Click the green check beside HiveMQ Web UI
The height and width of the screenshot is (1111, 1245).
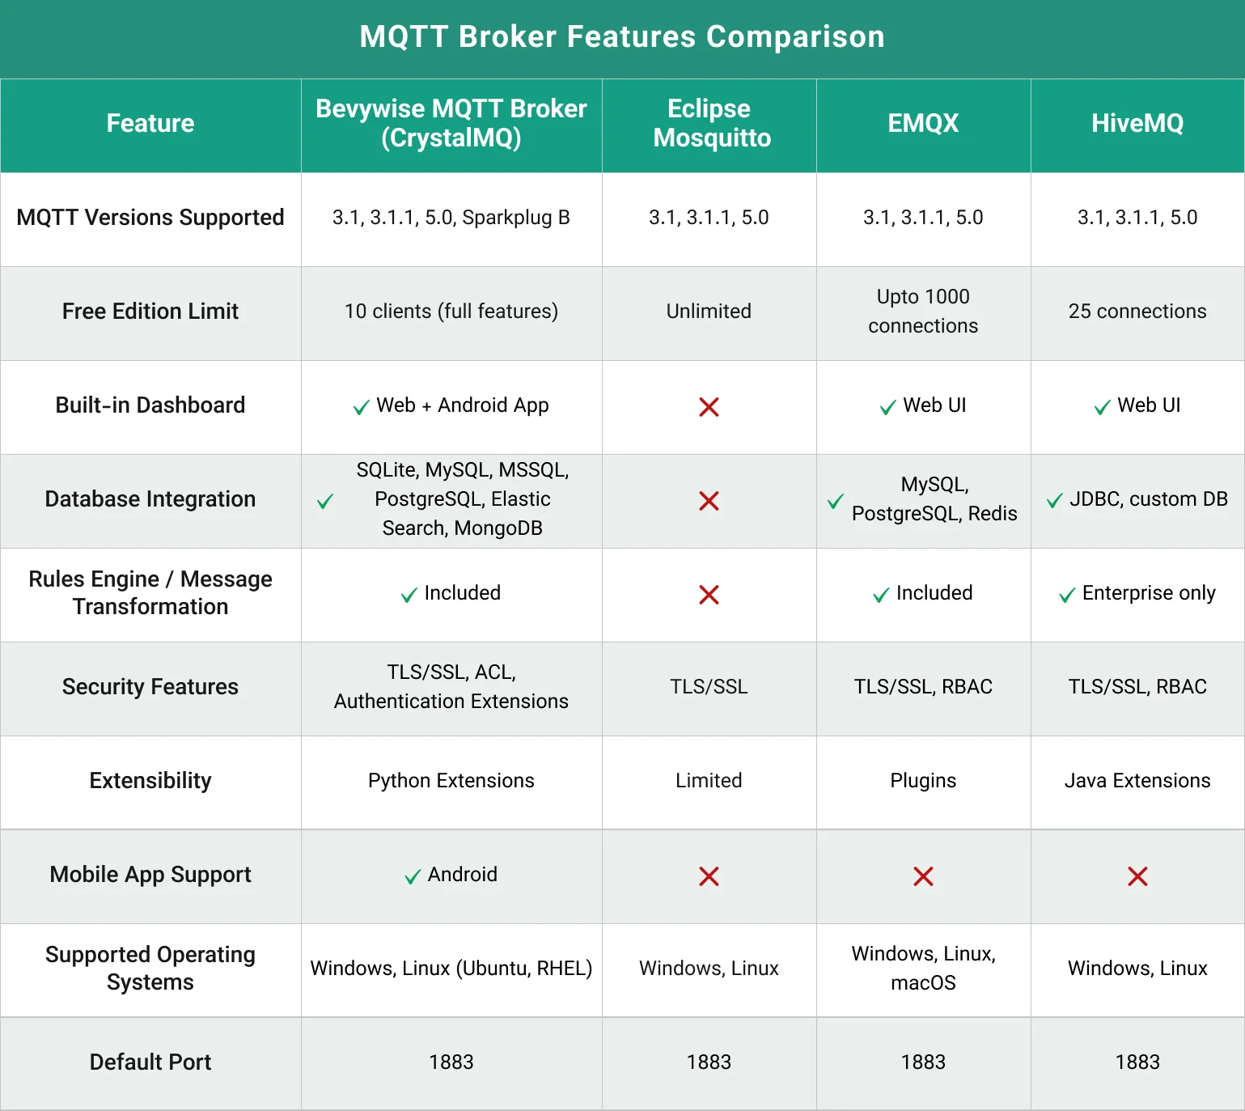[x=1102, y=408]
